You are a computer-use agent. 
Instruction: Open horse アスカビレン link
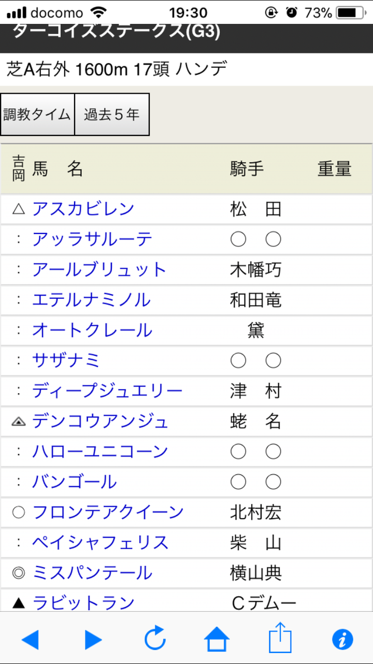[83, 209]
